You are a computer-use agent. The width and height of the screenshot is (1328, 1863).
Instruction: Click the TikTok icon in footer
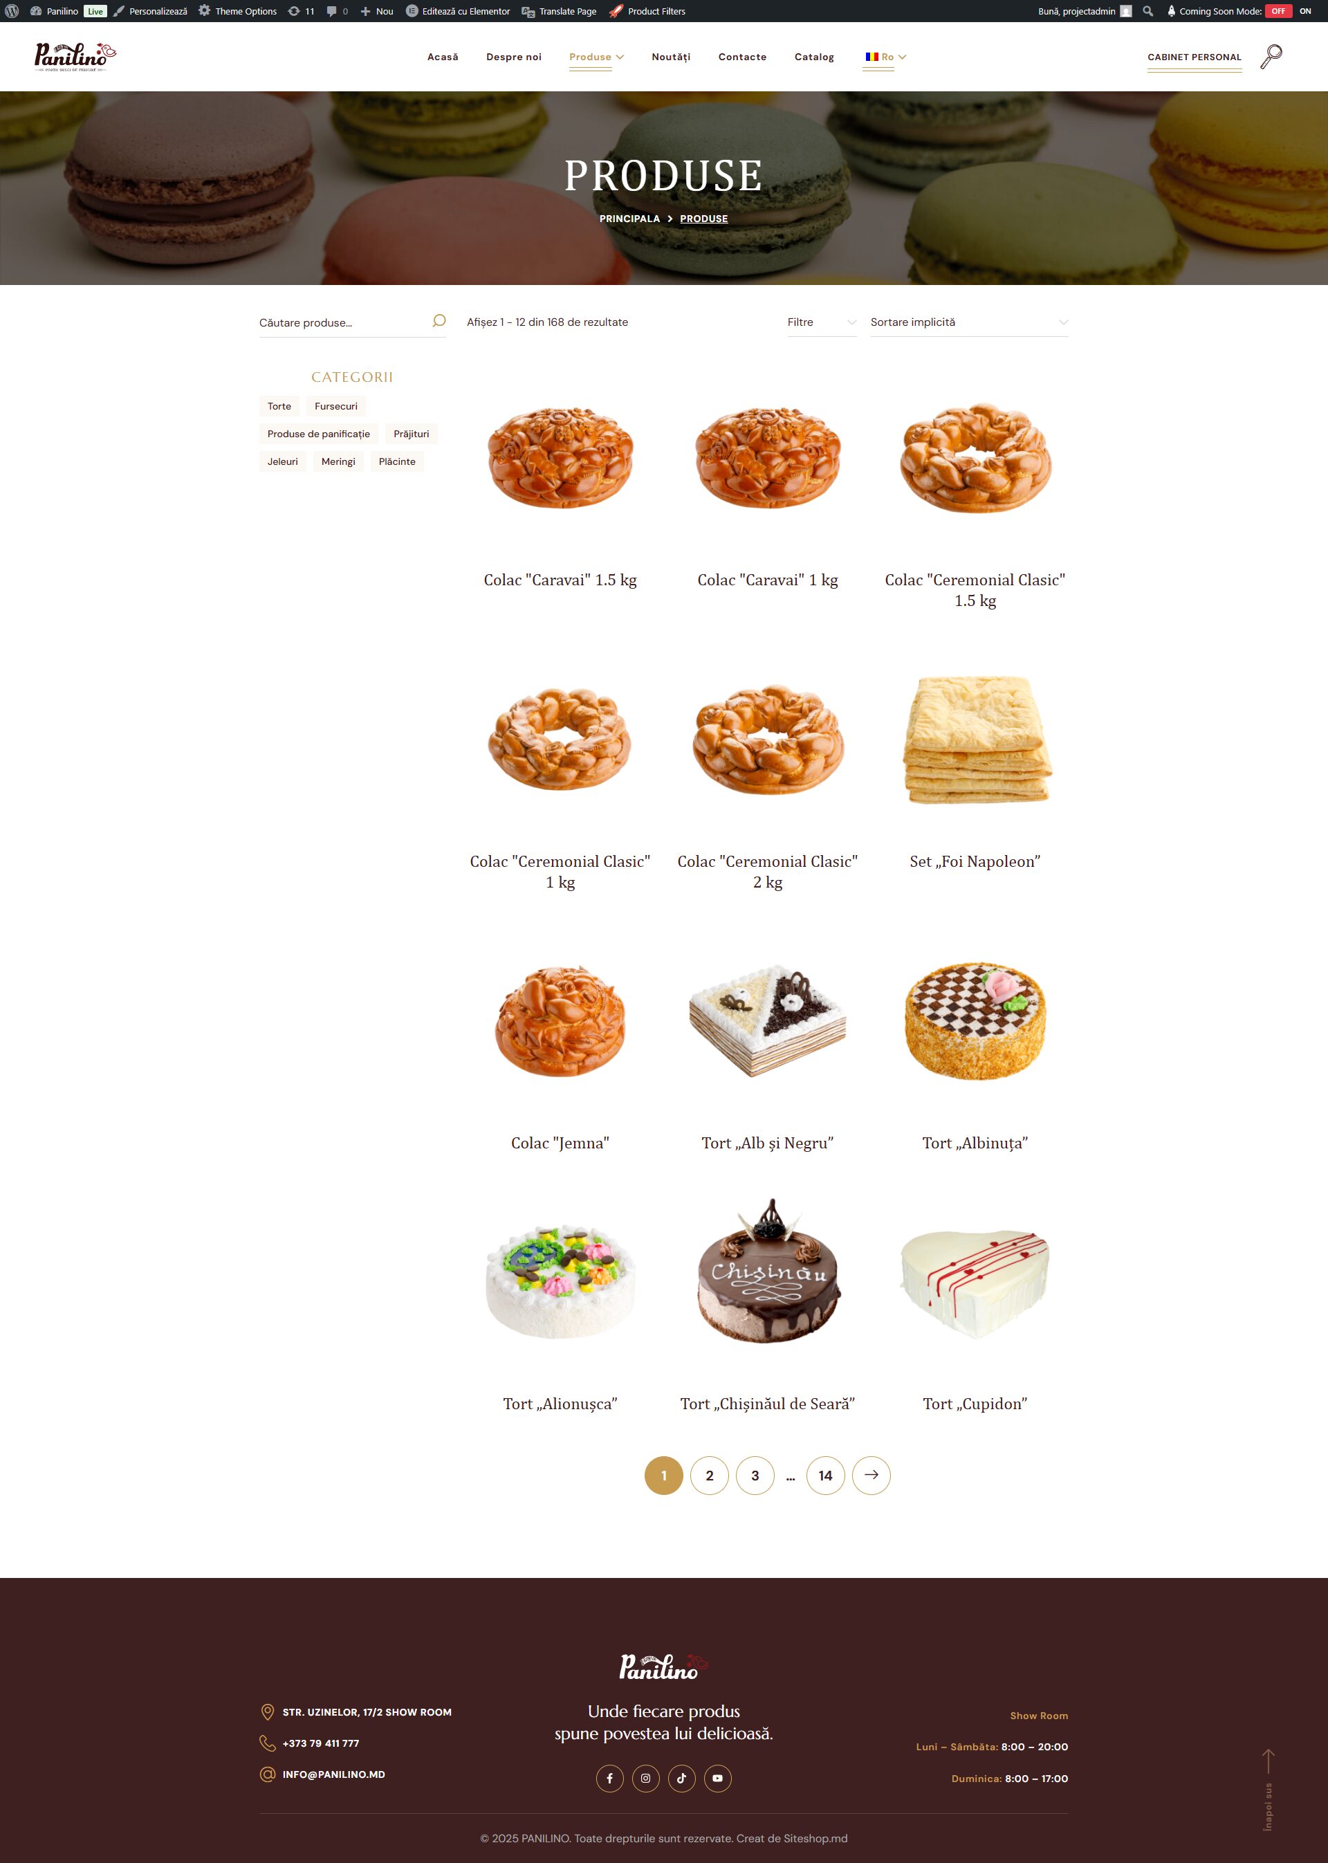point(681,1778)
